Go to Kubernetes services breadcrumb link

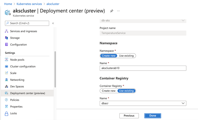point(29,4)
